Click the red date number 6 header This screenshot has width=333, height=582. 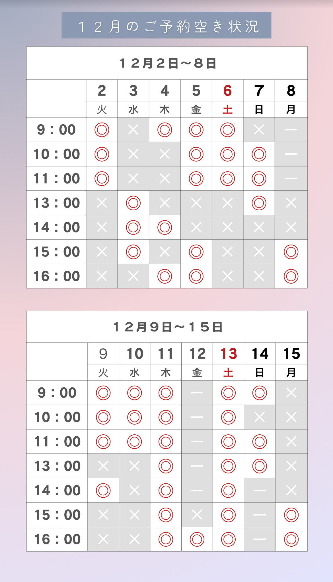(x=227, y=91)
